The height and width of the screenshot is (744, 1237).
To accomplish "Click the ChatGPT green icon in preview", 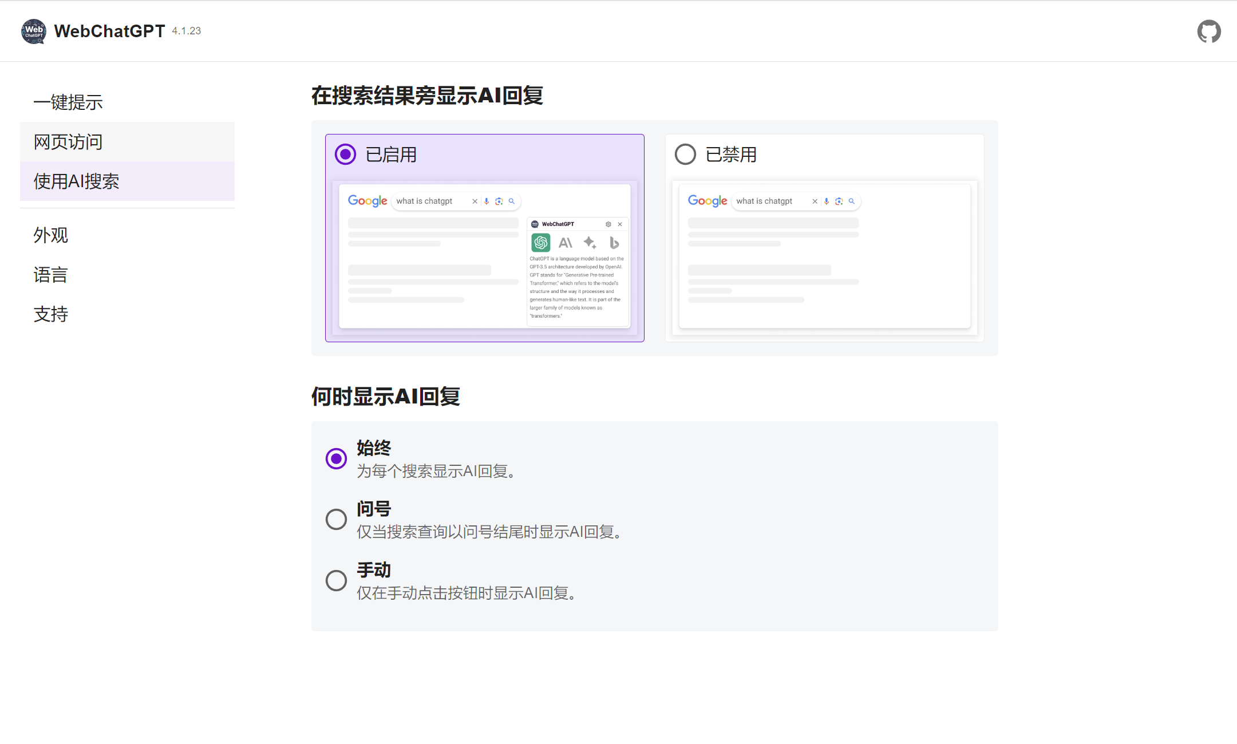I will coord(540,243).
